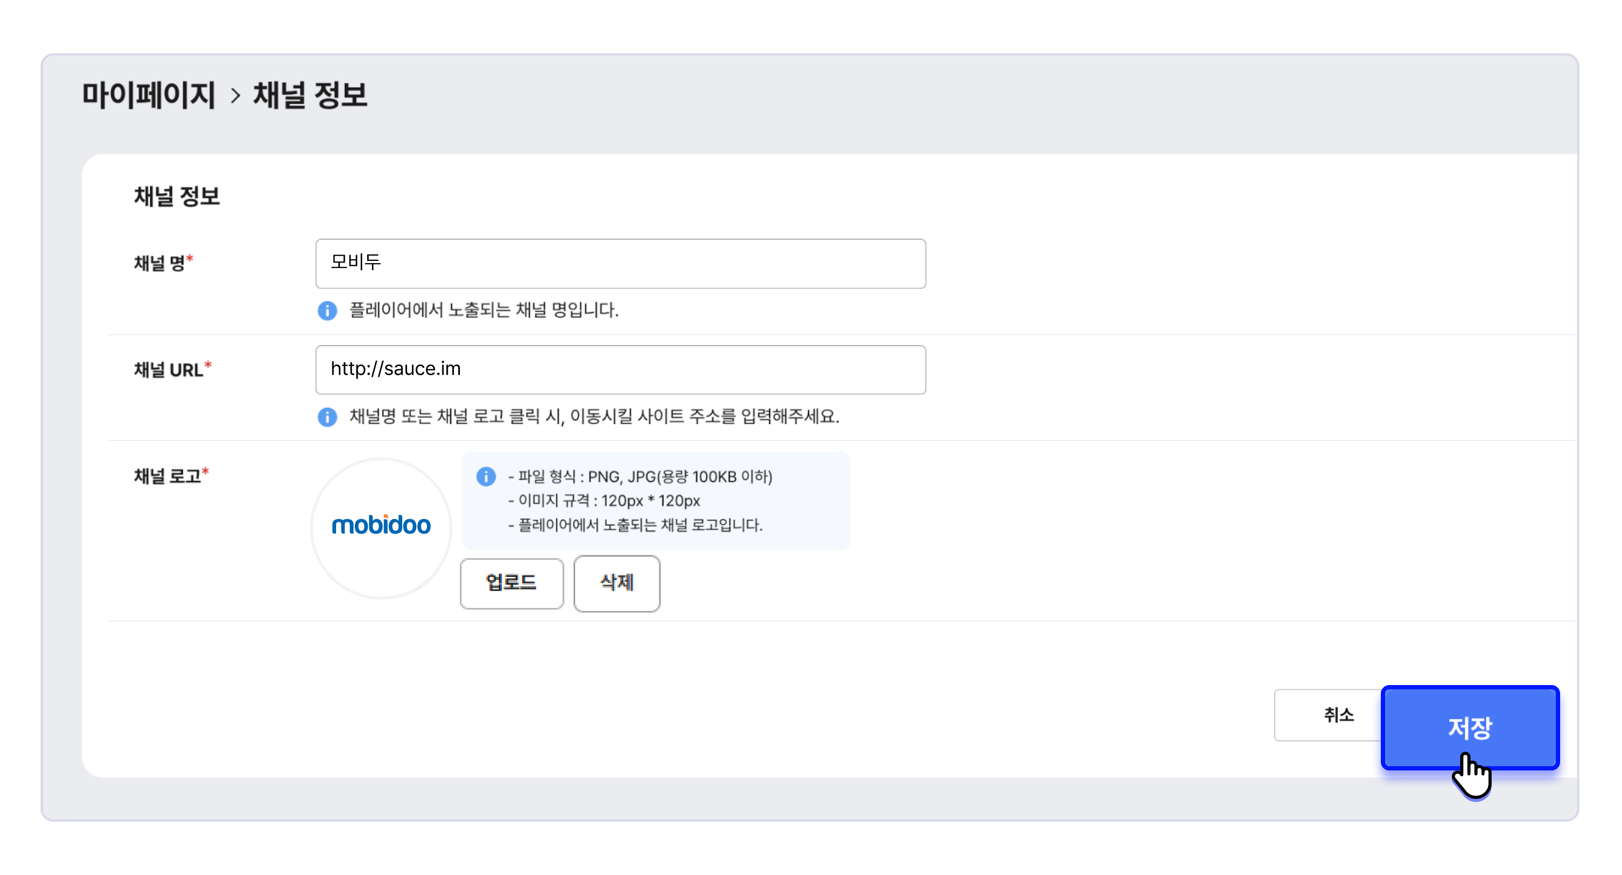This screenshot has width=1622, height=875.
Task: Click the 업로드 upload button
Action: tap(511, 583)
